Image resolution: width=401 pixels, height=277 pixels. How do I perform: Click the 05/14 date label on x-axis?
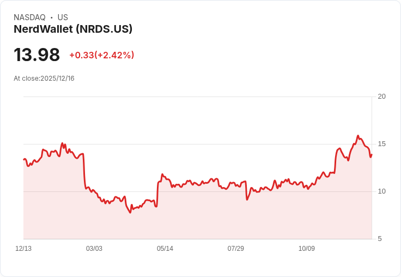pyautogui.click(x=165, y=248)
